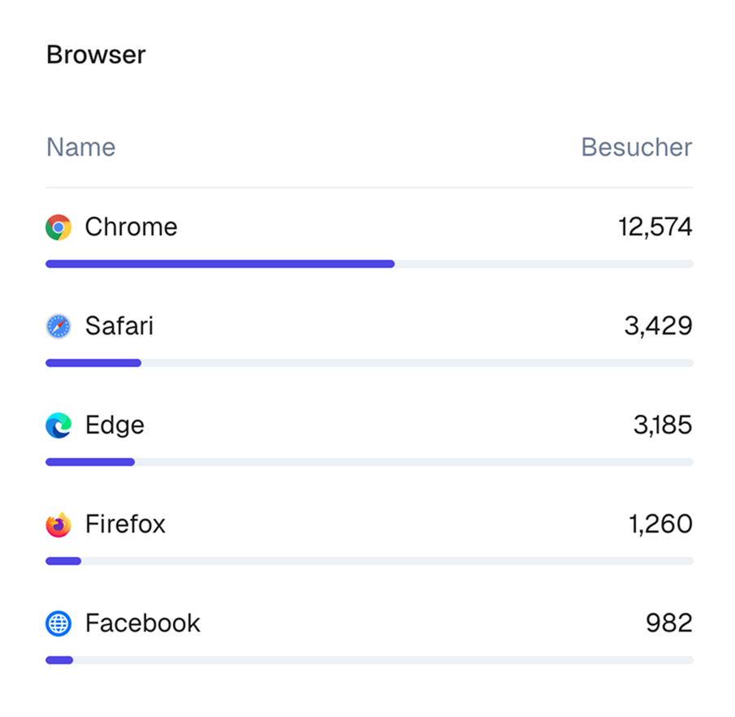
Task: Sort by the Besucher column header
Action: [636, 147]
